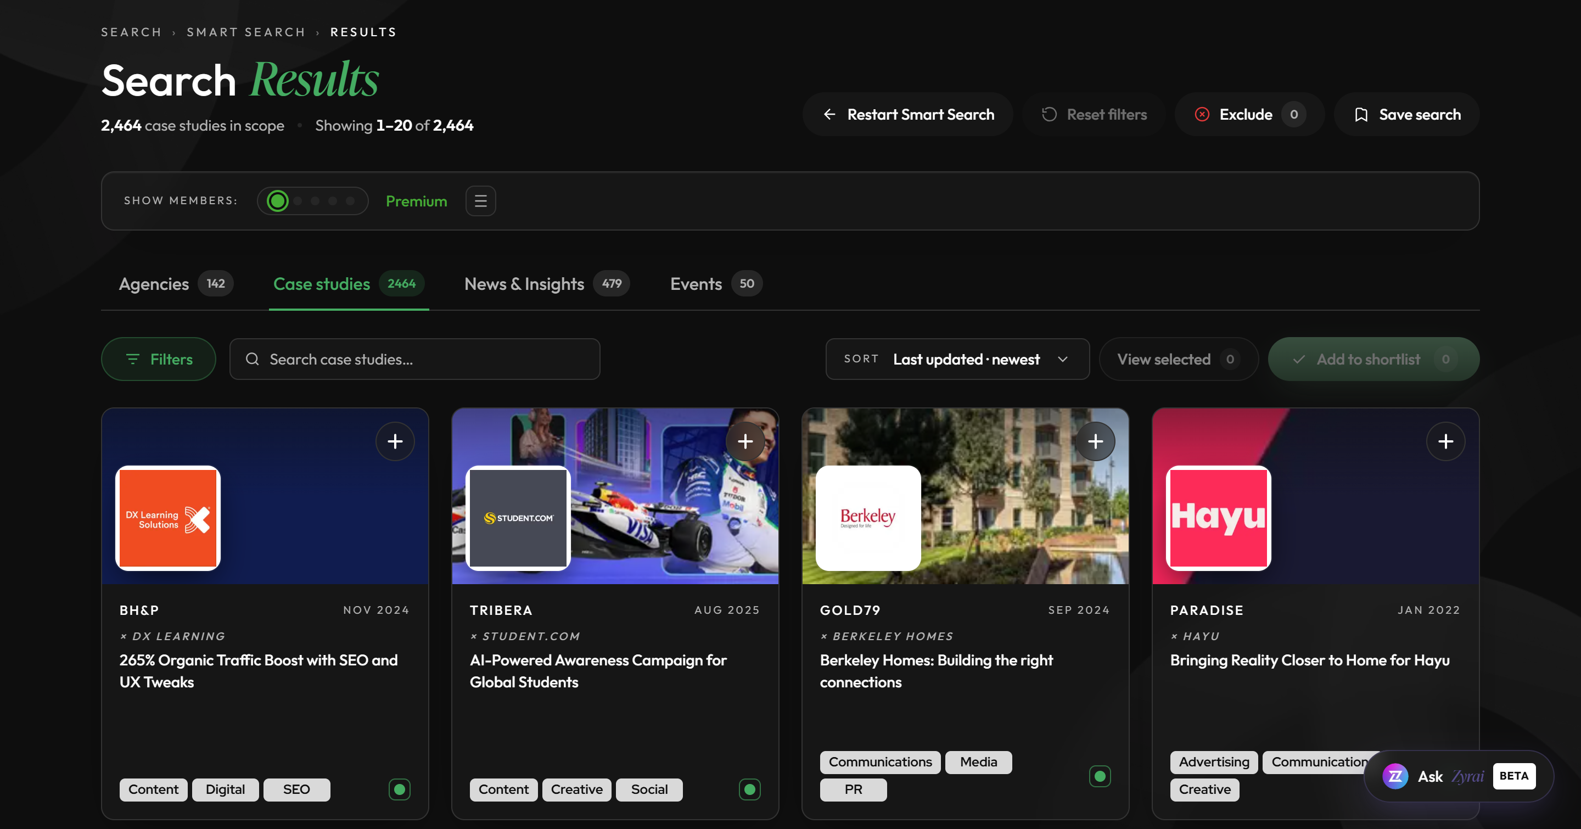Image resolution: width=1581 pixels, height=829 pixels.
Task: Click the Social tag
Action: (649, 789)
